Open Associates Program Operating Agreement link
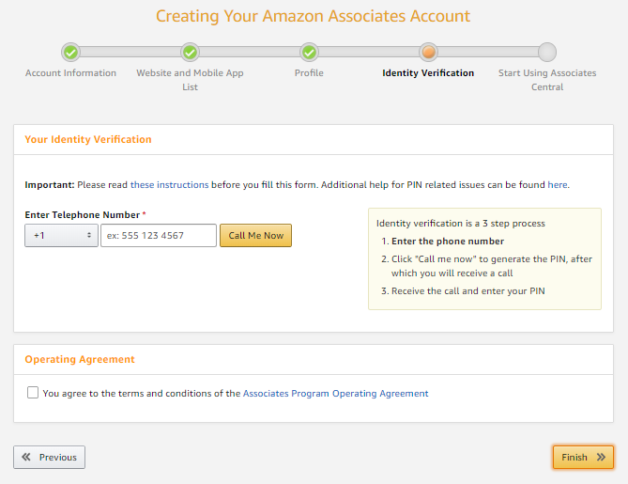Screen dimensions: 628x484 [336, 394]
